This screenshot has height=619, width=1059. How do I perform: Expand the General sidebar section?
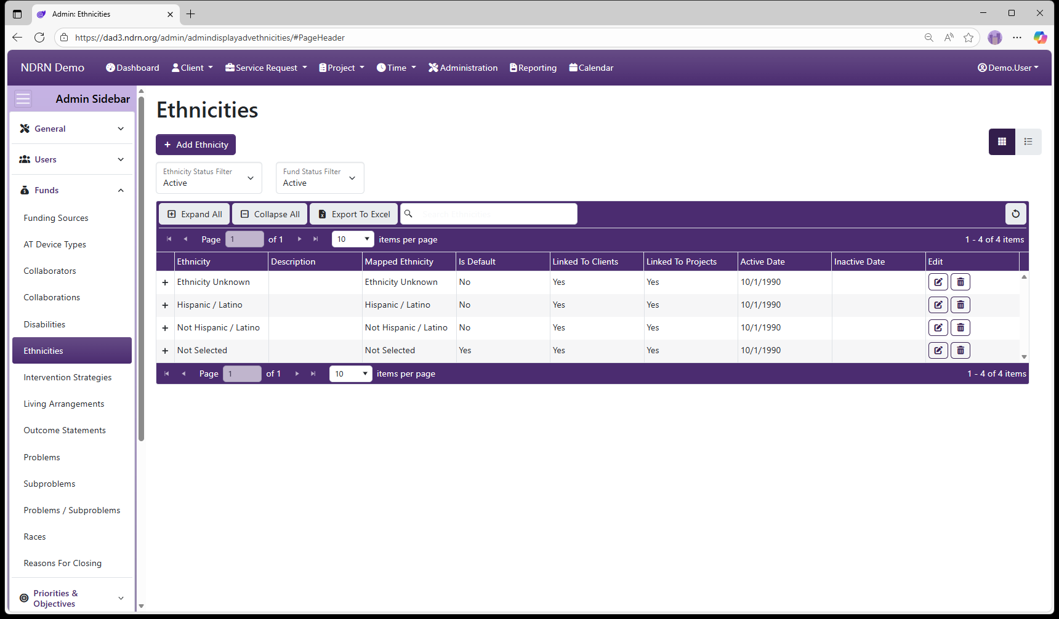pos(72,129)
